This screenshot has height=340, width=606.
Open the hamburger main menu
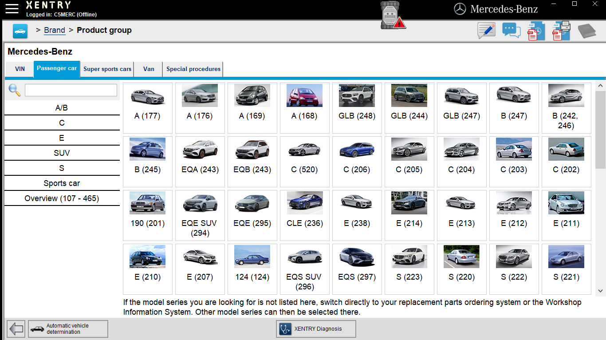click(x=12, y=8)
